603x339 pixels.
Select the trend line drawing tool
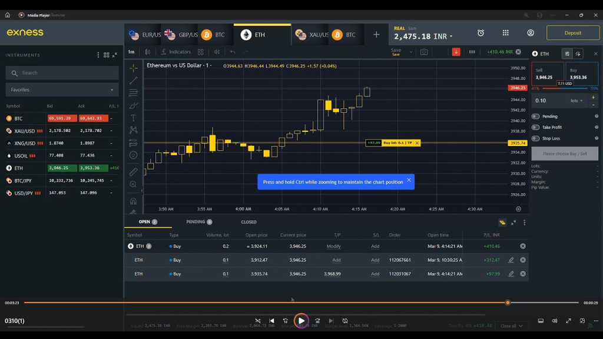click(134, 81)
